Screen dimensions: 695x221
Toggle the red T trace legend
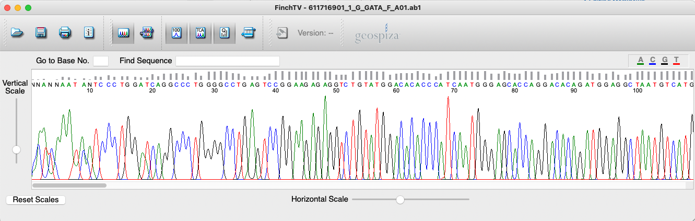(676, 60)
